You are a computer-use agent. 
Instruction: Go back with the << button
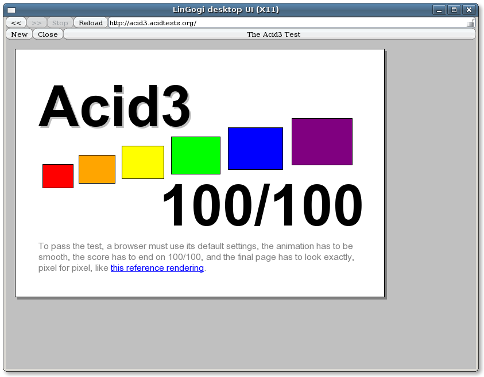click(x=16, y=23)
